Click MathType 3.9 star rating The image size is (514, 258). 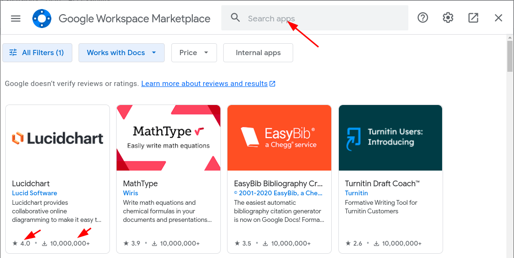pos(132,244)
